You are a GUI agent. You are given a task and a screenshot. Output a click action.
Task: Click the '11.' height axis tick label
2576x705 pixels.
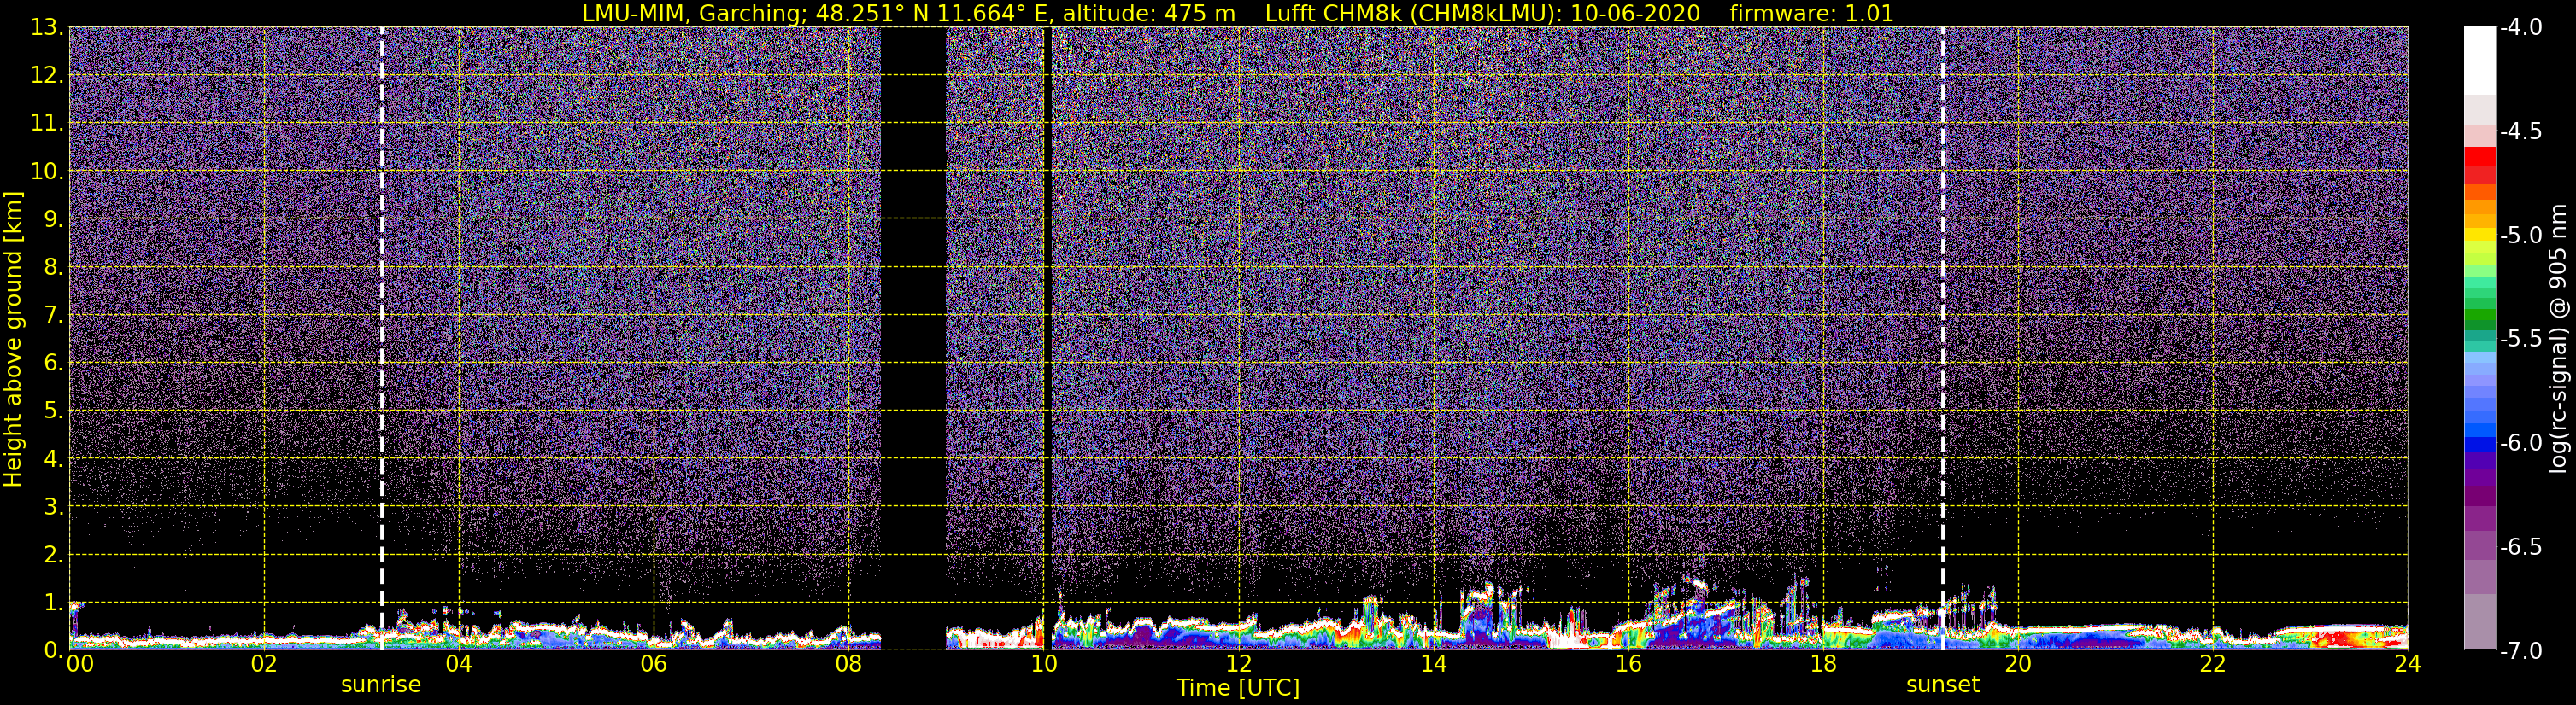tap(46, 124)
